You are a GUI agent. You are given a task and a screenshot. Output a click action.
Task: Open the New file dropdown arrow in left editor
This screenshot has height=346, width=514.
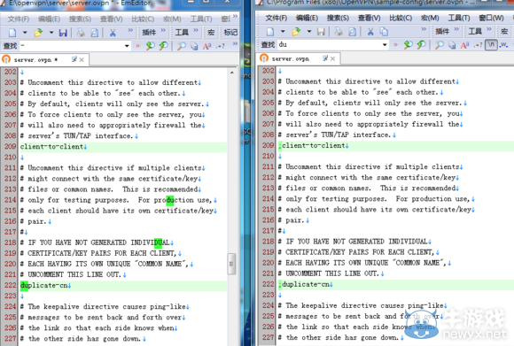(25, 33)
